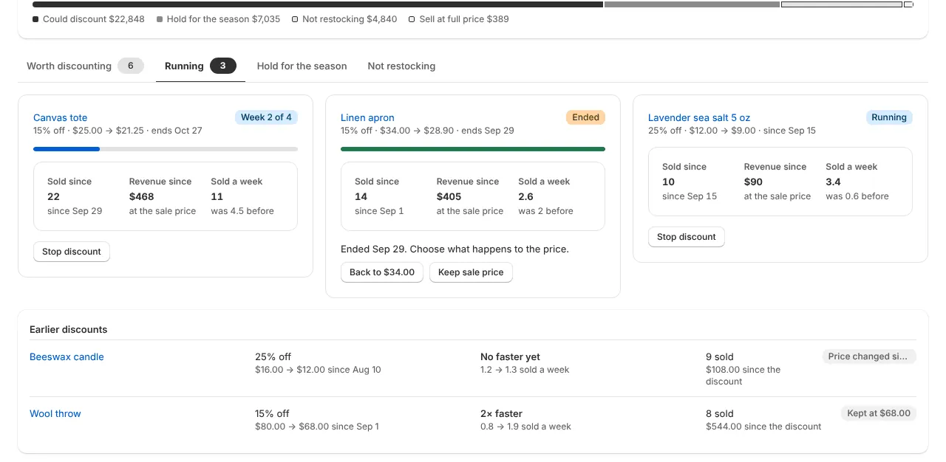Screen dimensions: 946x462
Task: Click the Hold for the season $7,035 legend
Action: (x=219, y=19)
